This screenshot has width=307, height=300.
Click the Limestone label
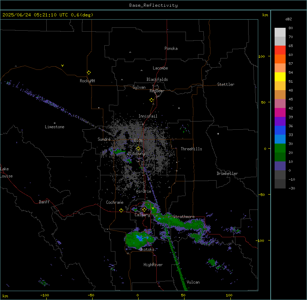pyautogui.click(x=54, y=127)
